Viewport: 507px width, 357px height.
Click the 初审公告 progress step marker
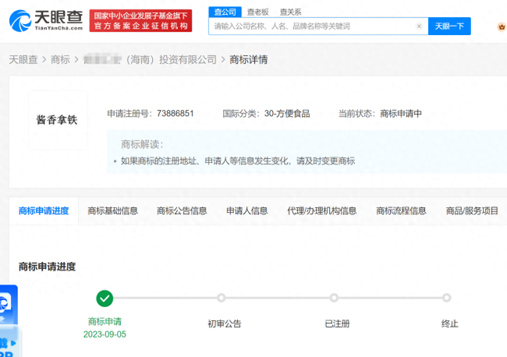coord(222,298)
